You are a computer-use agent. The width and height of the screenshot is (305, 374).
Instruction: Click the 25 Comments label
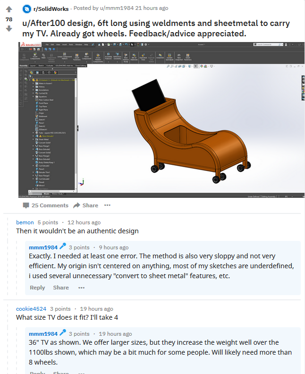pyautogui.click(x=50, y=205)
